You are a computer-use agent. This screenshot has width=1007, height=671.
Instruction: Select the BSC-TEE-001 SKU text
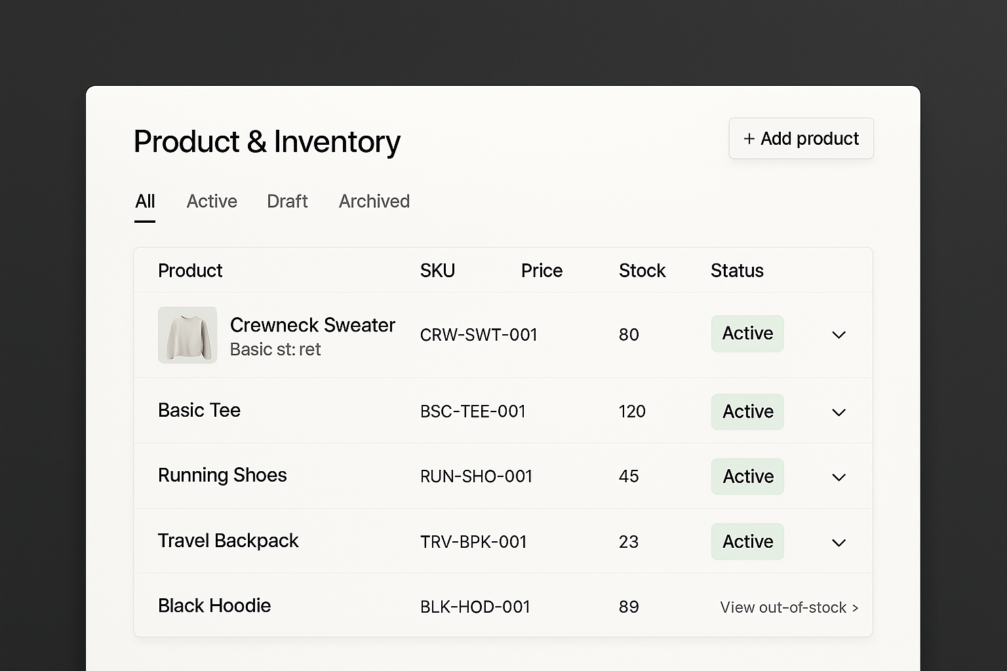(x=473, y=412)
